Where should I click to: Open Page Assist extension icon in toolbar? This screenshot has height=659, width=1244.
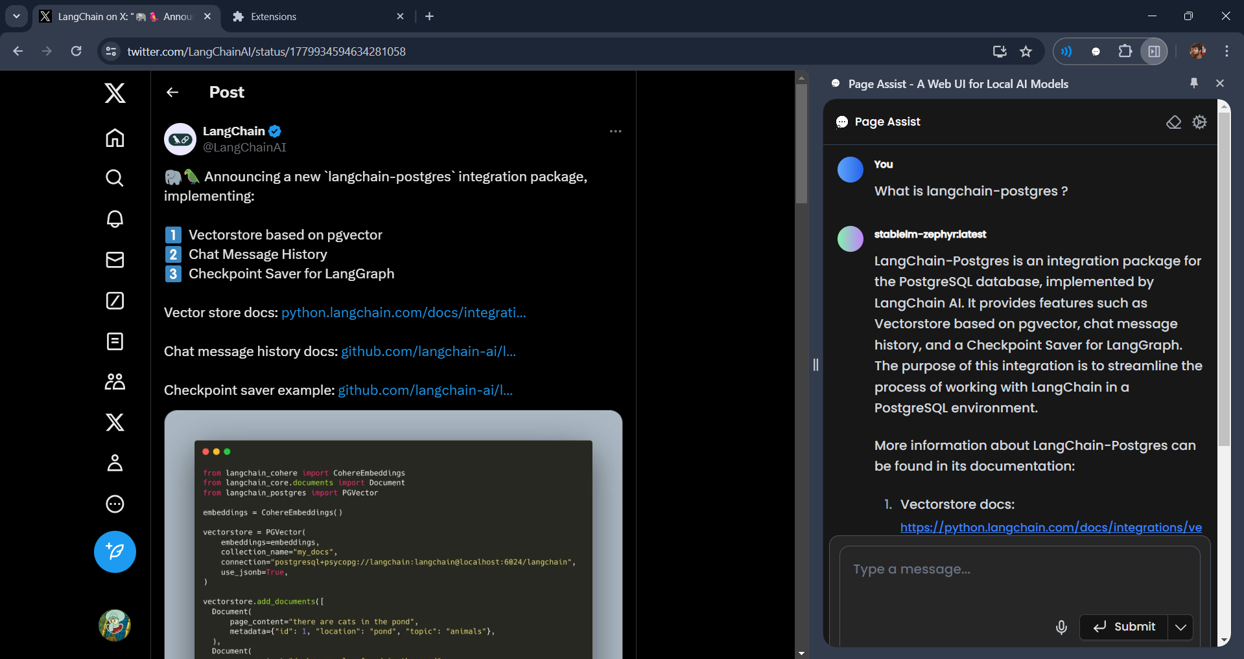(1096, 51)
